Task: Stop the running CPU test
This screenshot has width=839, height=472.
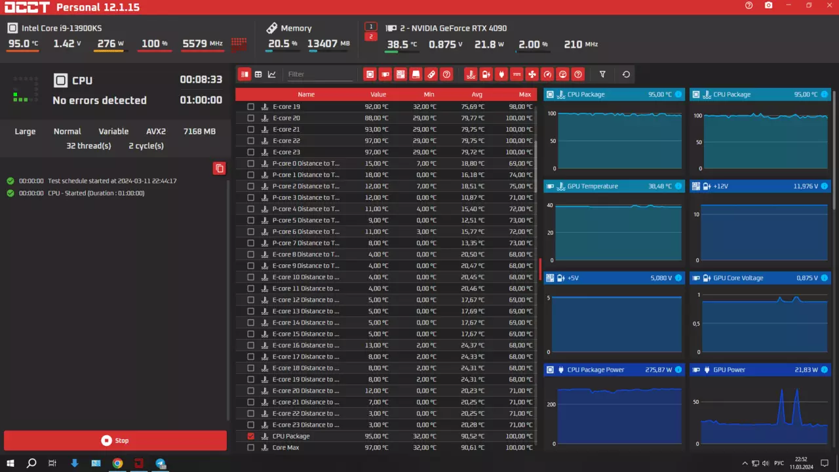Action: click(115, 441)
